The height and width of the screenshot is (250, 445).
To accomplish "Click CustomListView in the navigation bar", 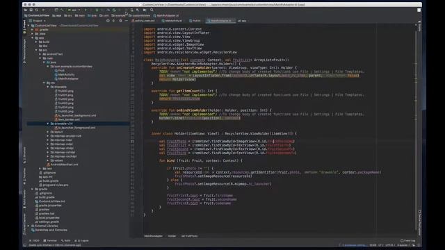I will tap(37, 15).
